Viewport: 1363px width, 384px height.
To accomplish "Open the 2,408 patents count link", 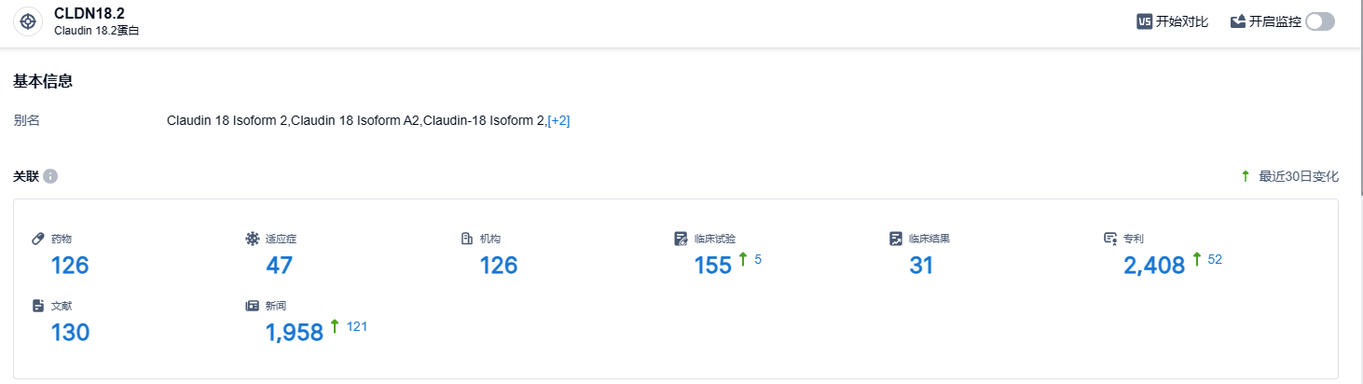I will pyautogui.click(x=1154, y=266).
